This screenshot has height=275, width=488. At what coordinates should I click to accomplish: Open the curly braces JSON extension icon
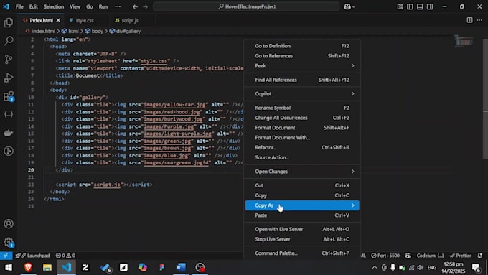click(9, 114)
